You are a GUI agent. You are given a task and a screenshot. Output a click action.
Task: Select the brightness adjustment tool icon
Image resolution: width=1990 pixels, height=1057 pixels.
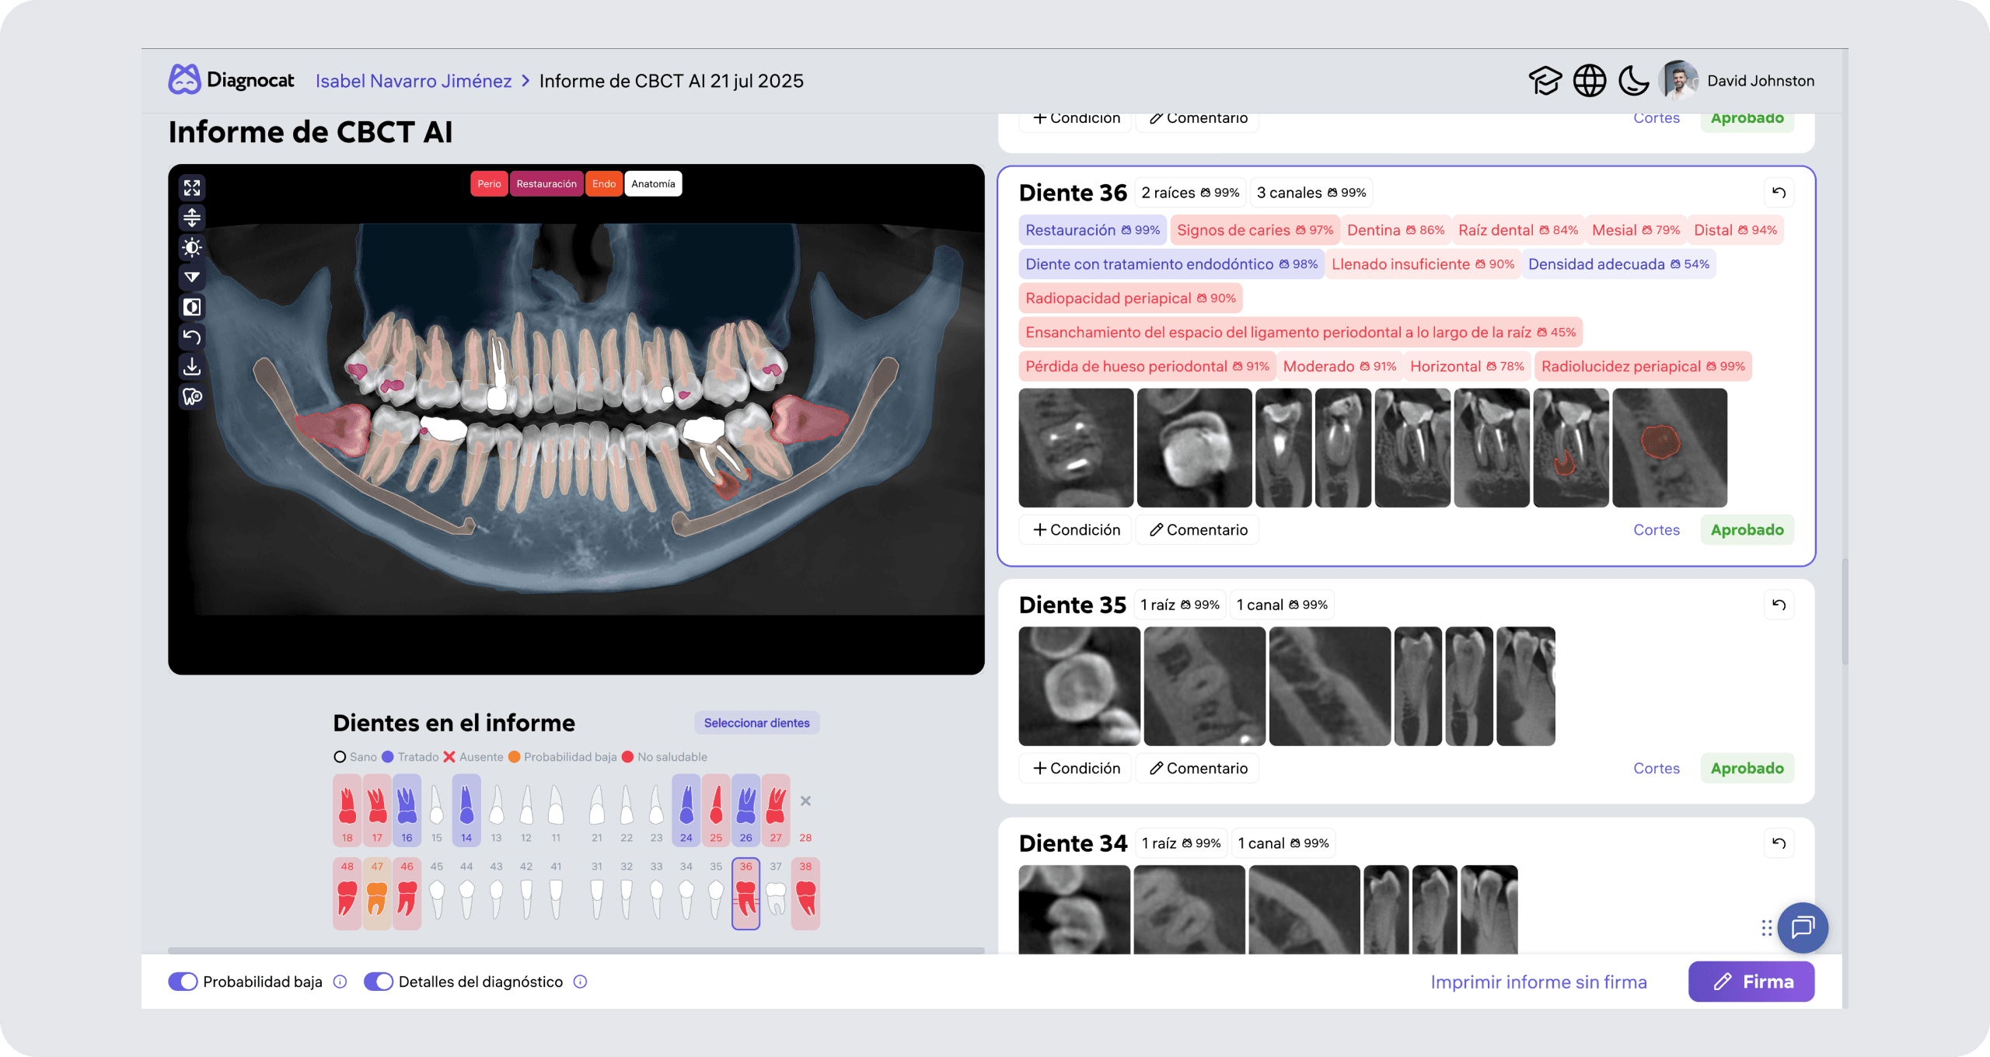point(192,248)
